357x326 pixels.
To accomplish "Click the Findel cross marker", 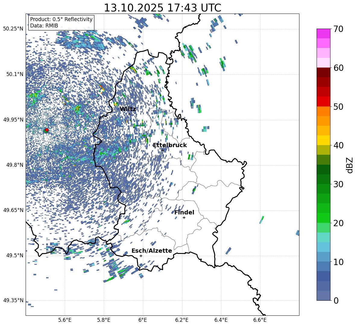I will click(x=184, y=218).
